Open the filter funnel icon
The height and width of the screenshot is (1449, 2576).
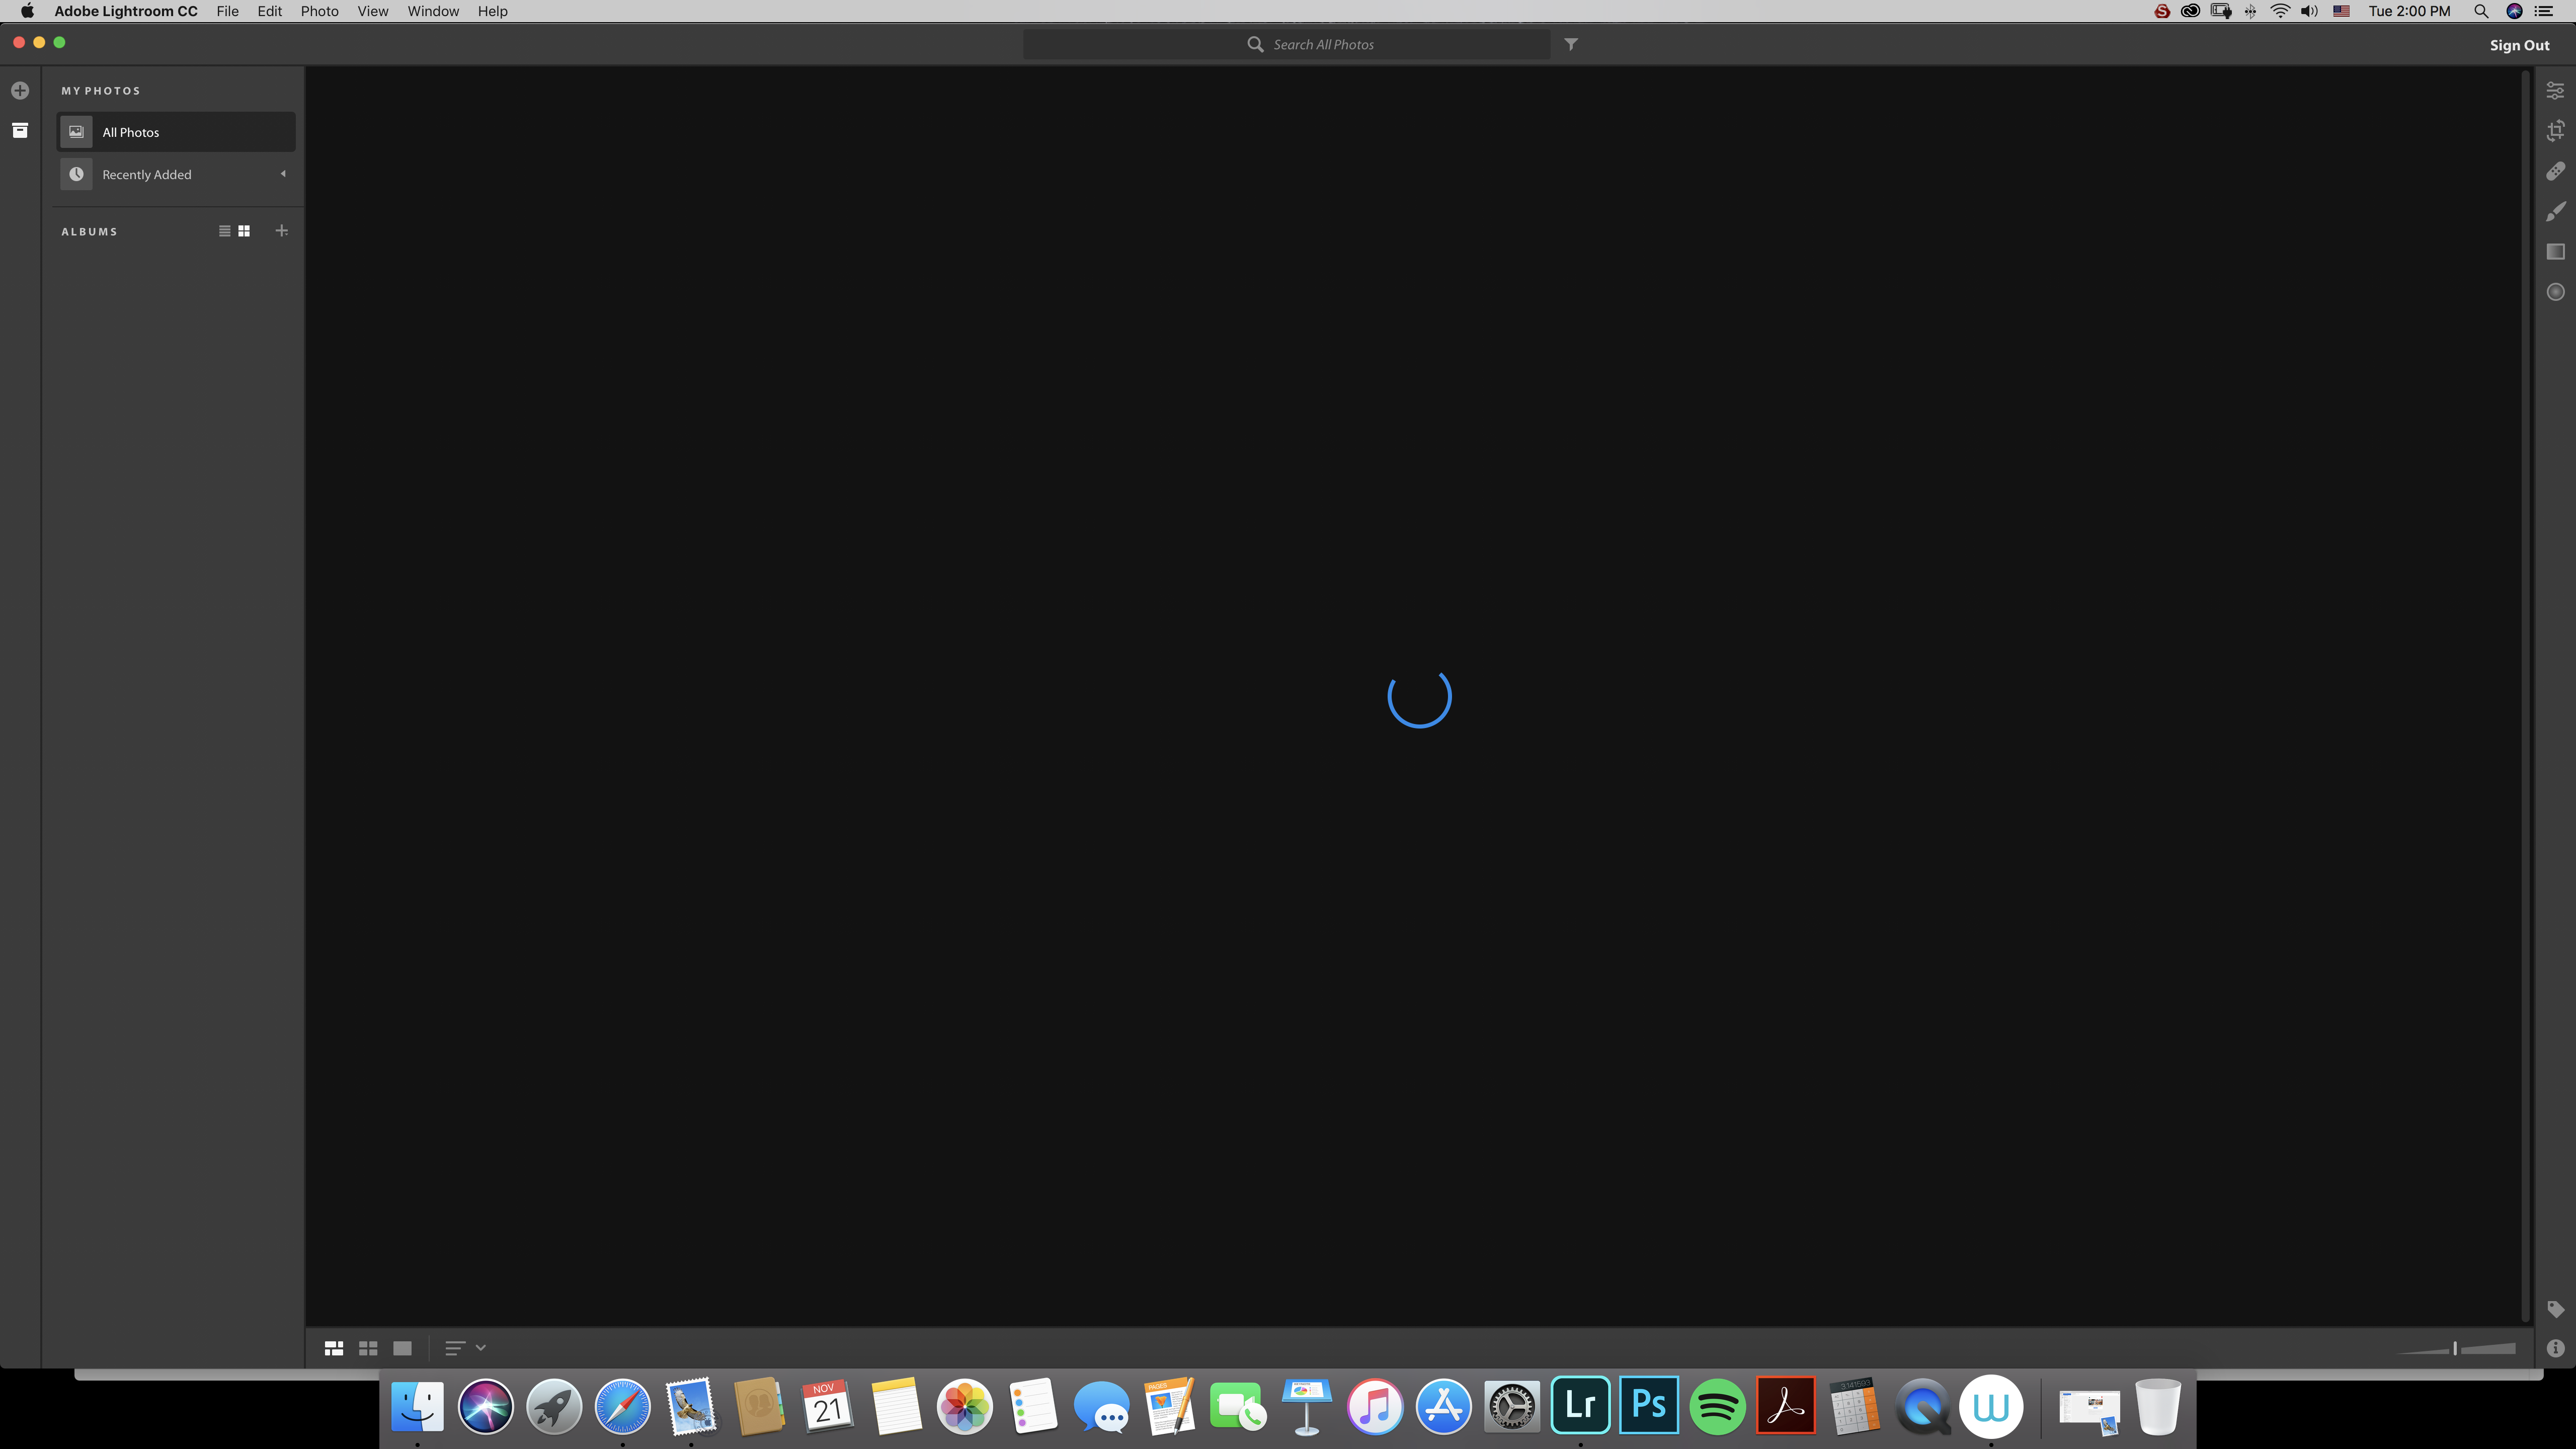tap(1571, 44)
